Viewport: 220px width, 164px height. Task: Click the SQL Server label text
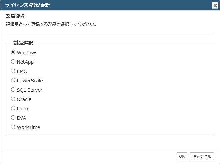click(x=29, y=90)
